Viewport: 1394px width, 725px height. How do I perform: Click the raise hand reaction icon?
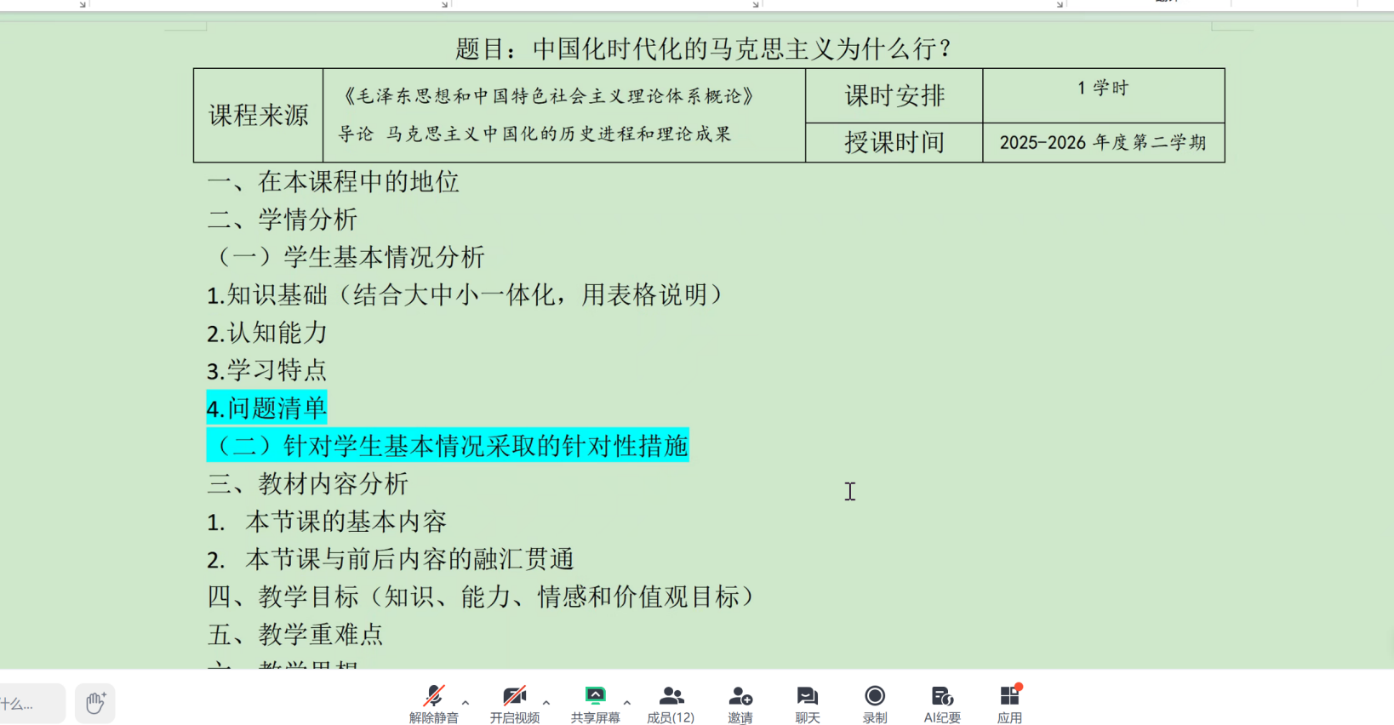[94, 703]
